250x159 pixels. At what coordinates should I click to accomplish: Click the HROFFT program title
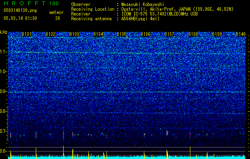[25, 3]
